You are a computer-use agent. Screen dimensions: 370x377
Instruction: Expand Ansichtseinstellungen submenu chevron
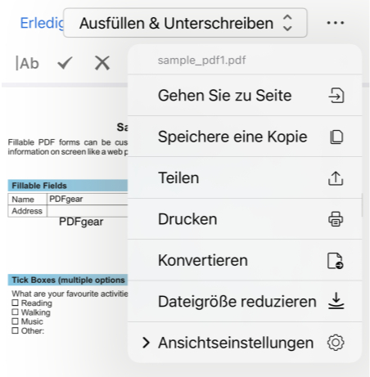[x=146, y=343]
